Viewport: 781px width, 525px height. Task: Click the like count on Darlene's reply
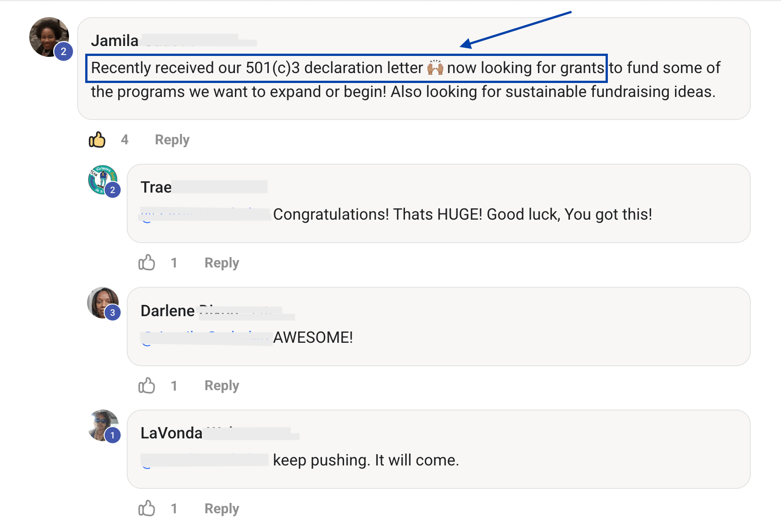click(174, 386)
